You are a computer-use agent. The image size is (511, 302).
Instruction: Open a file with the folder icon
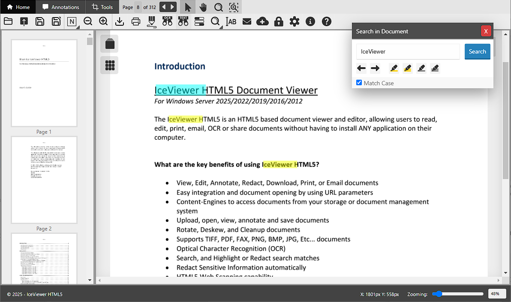8,21
